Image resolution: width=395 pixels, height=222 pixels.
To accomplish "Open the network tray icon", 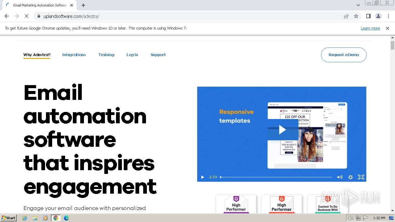I will click(358, 218).
